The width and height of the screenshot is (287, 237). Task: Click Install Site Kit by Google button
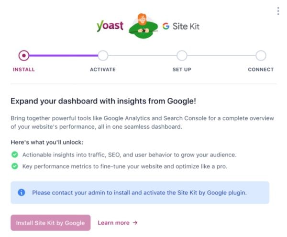[x=51, y=223]
